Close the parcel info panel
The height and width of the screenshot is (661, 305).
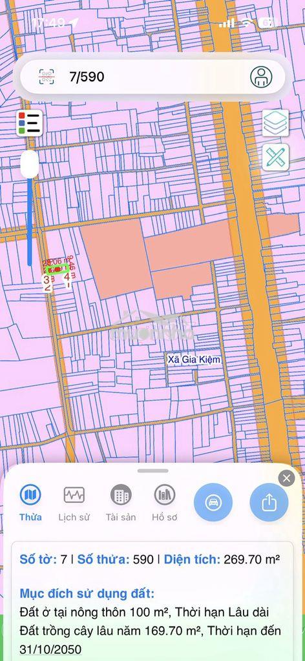(x=286, y=478)
